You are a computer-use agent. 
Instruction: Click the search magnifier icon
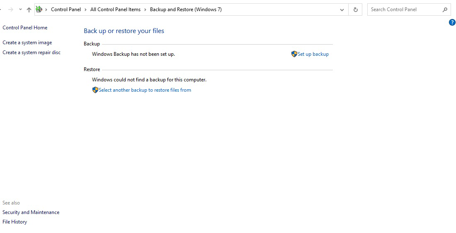click(445, 10)
